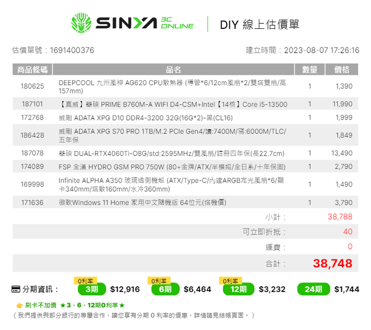Click the DUAL-RTX4060Ti-O8G product name

point(172,154)
